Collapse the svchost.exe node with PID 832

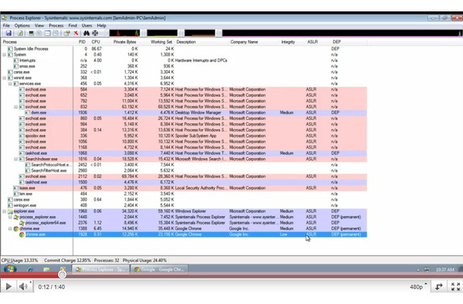16,107
